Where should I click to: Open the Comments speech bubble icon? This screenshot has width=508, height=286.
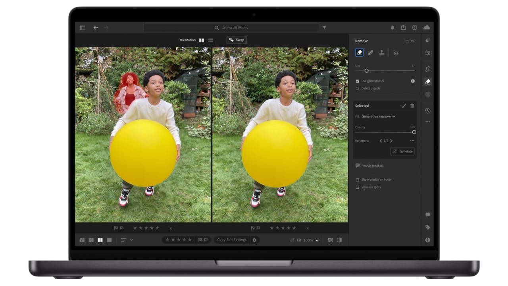coord(427,214)
